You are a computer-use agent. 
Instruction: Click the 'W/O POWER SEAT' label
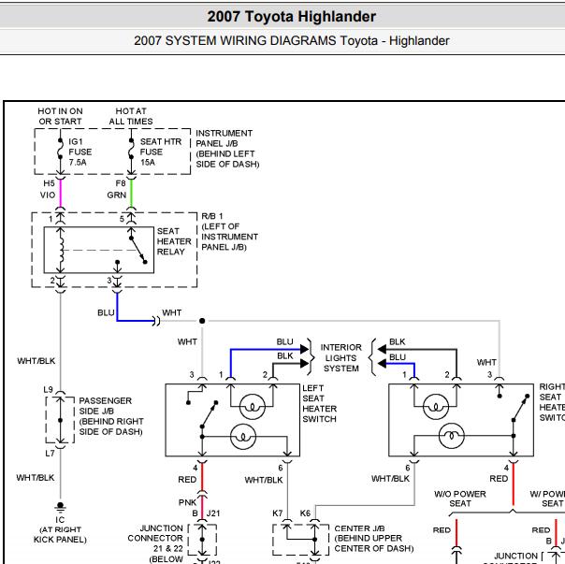coord(460,499)
